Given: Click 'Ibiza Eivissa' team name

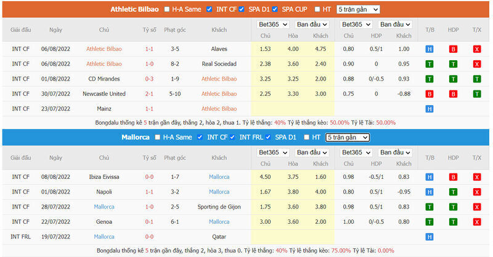Looking at the screenshot, I should click(104, 177).
